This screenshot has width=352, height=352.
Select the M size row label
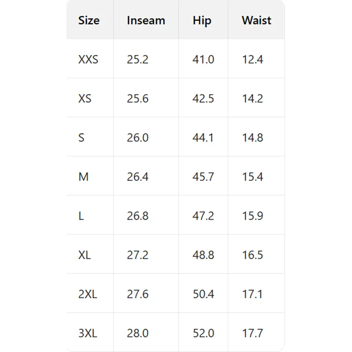point(83,177)
